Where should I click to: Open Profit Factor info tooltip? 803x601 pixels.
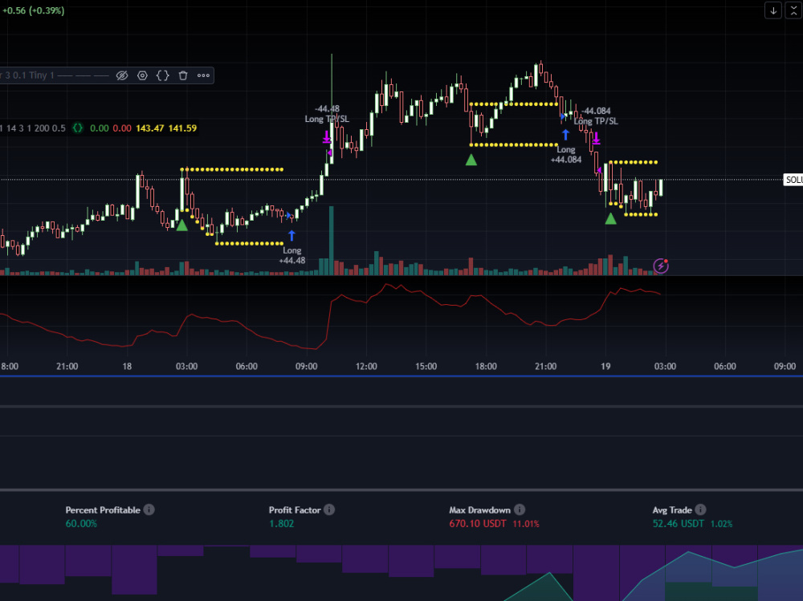(x=329, y=510)
